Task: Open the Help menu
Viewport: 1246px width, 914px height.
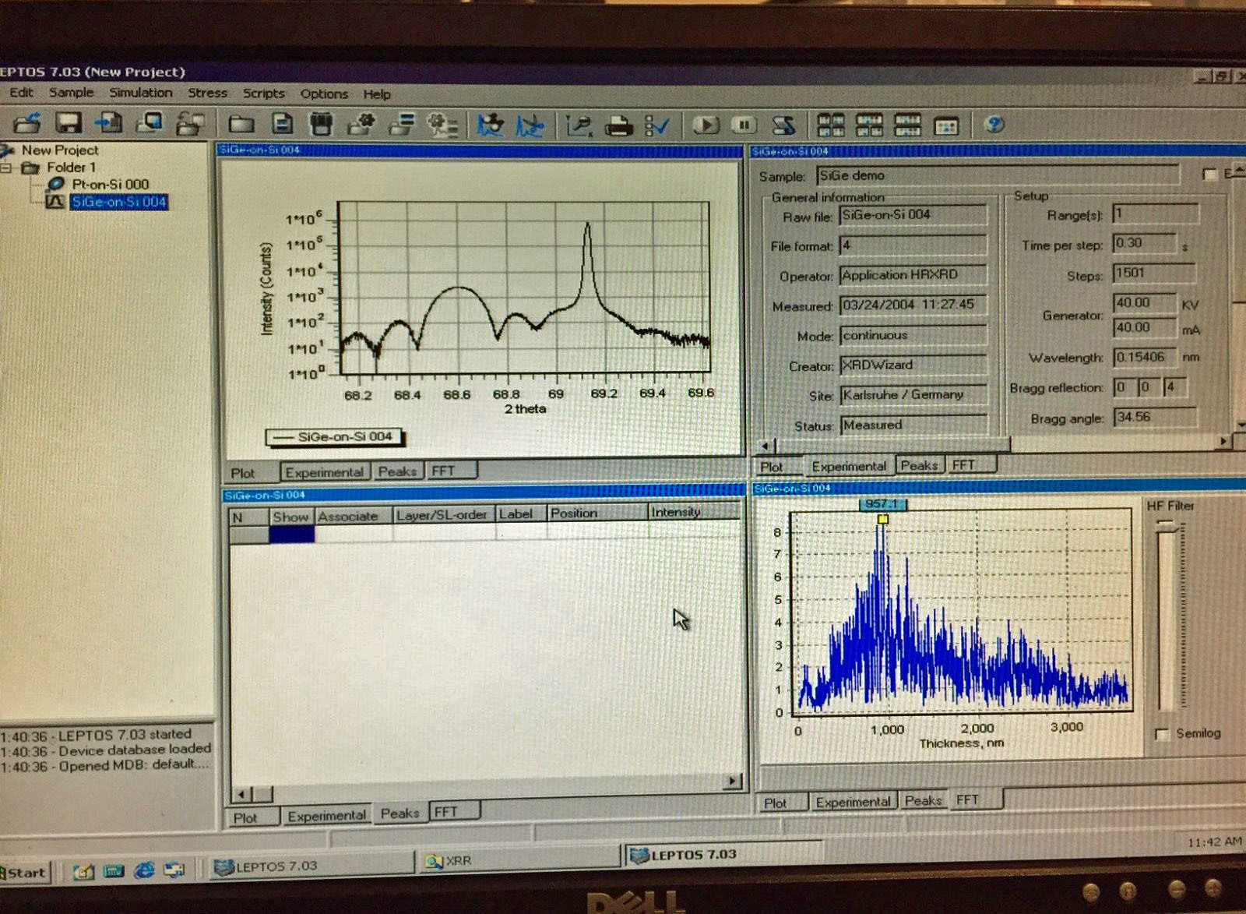Action: tap(377, 94)
